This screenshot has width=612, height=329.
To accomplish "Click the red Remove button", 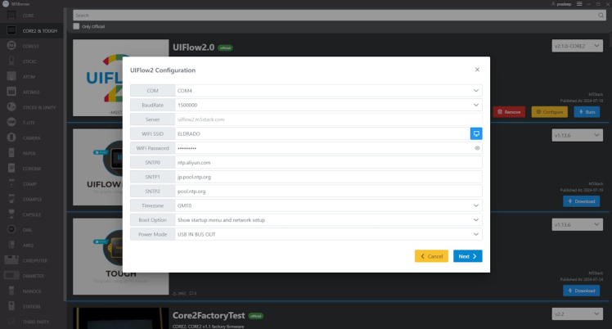I will click(x=509, y=111).
